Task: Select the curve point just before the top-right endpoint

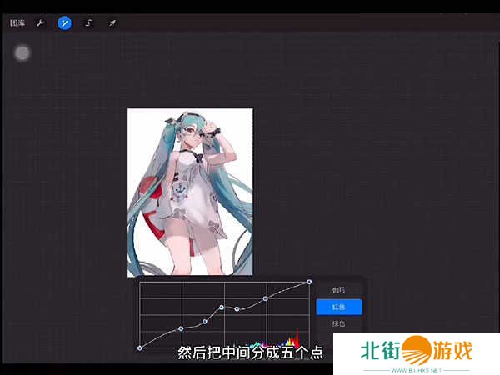Action: (x=266, y=297)
